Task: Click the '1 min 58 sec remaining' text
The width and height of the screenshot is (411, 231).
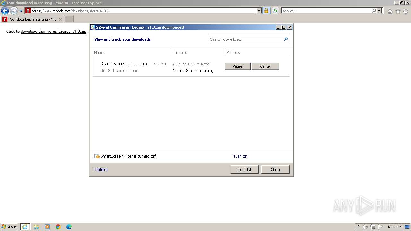Action: (x=193, y=71)
